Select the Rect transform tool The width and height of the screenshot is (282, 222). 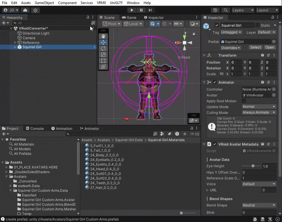[103, 61]
